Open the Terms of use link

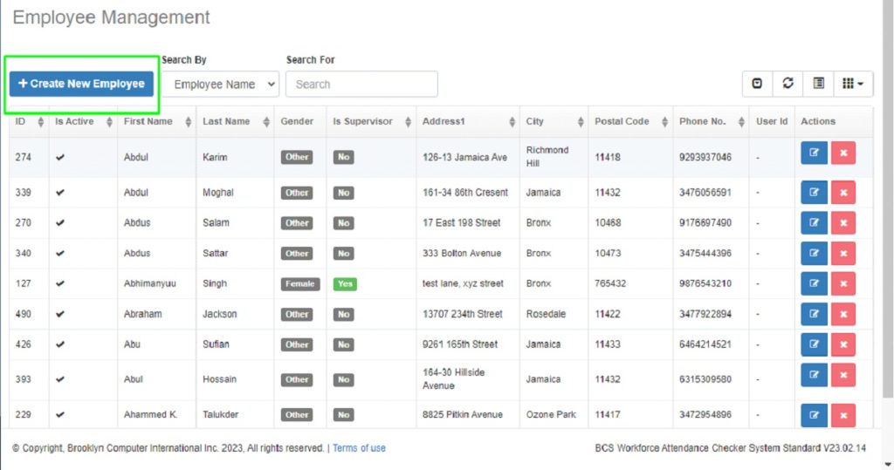(x=359, y=448)
